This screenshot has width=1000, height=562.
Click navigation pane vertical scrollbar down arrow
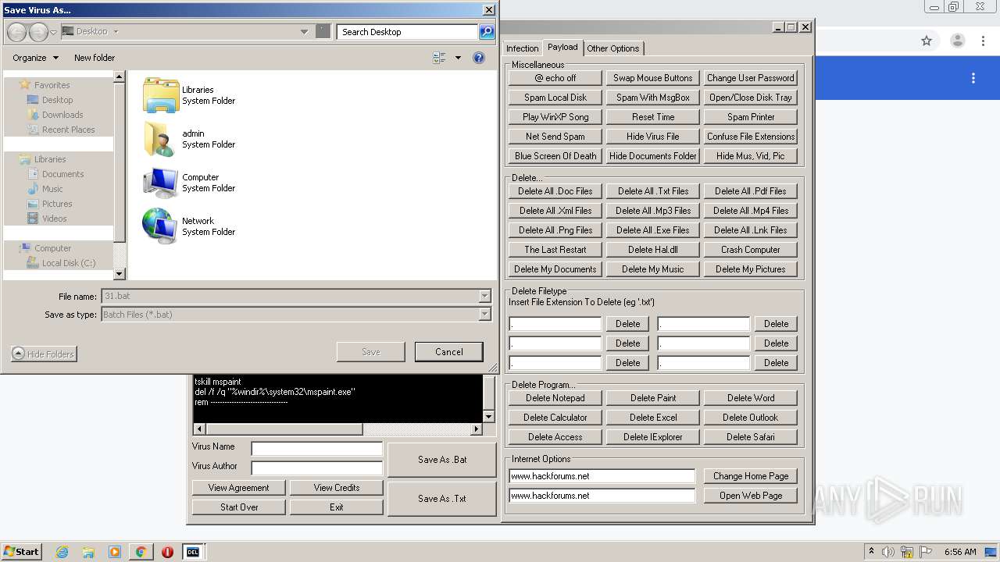120,274
